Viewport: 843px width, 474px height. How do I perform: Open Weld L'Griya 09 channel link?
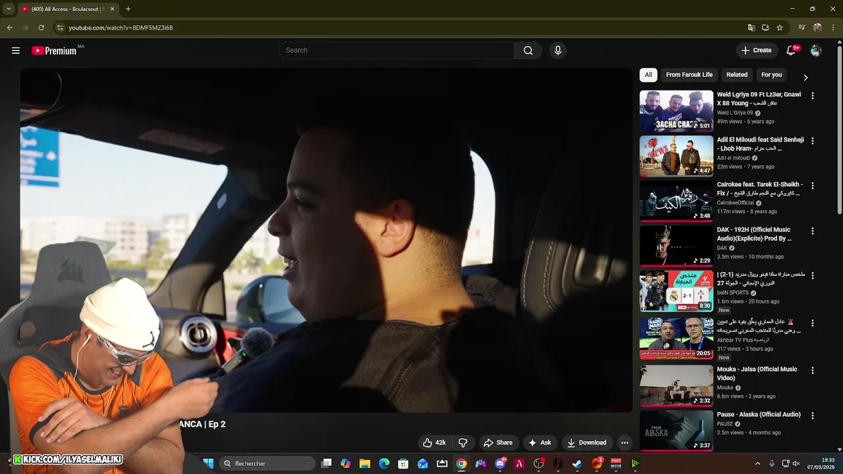pos(735,113)
